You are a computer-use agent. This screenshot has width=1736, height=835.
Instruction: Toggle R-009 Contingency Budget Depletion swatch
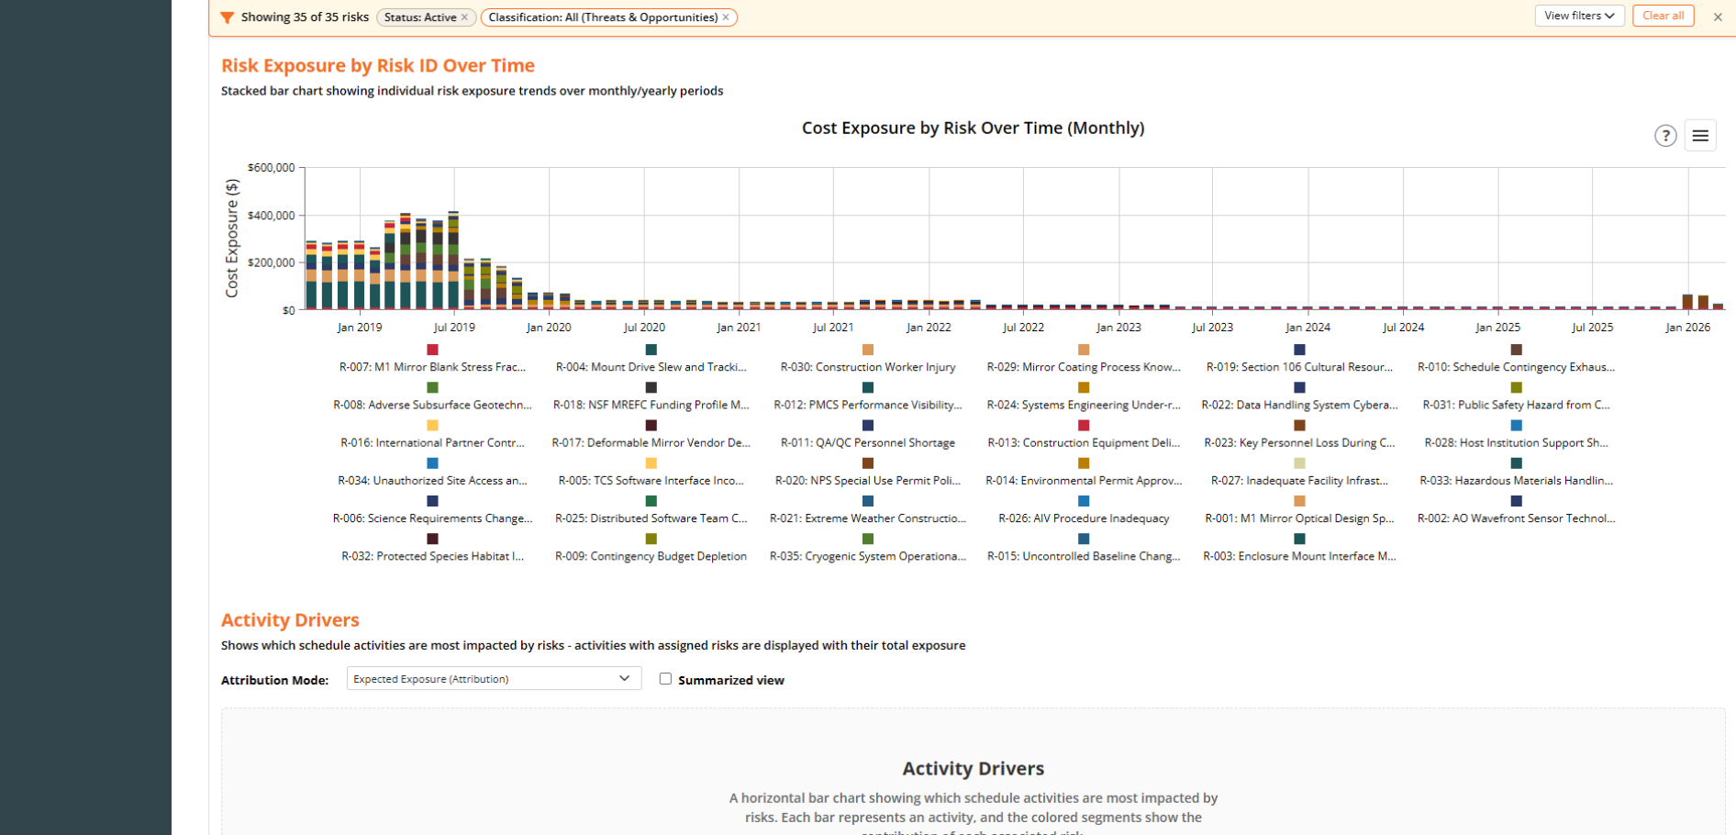[x=651, y=539]
